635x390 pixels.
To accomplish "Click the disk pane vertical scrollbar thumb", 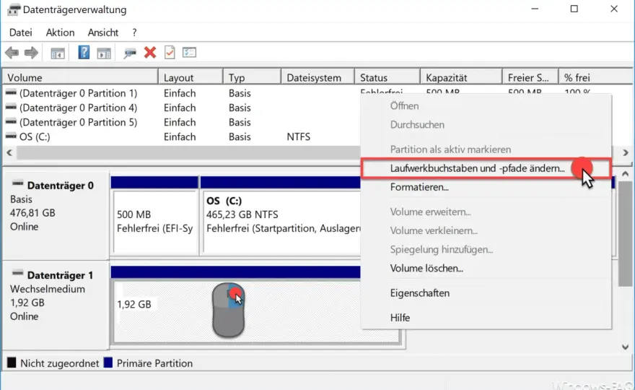I will click(626, 234).
